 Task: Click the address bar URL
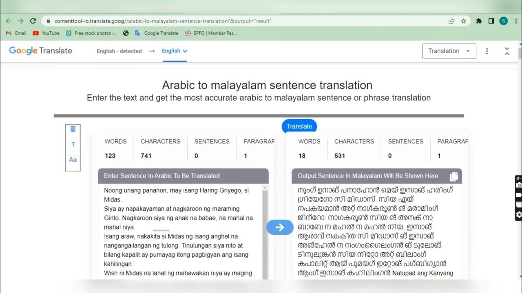pyautogui.click(x=163, y=21)
